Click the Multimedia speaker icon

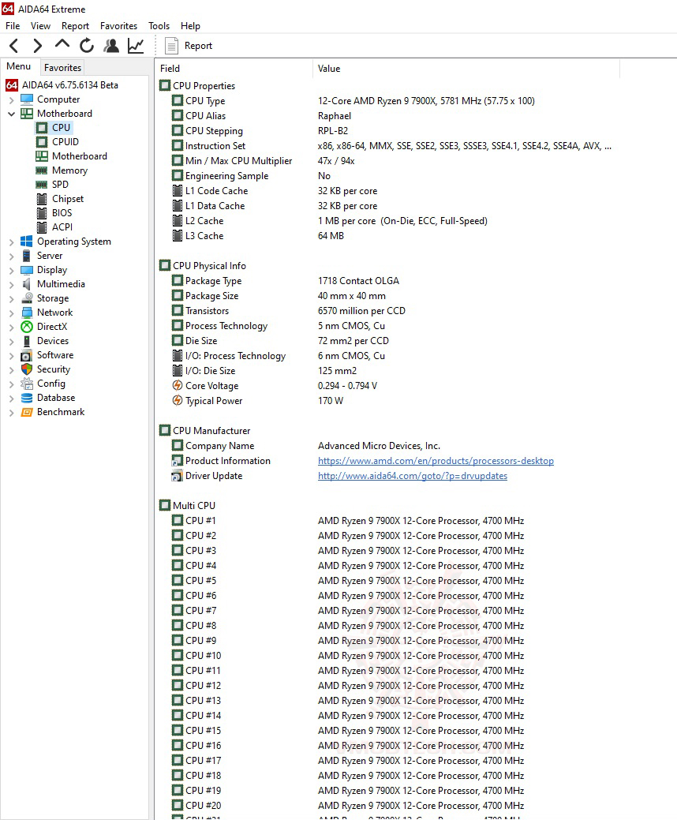coord(27,284)
